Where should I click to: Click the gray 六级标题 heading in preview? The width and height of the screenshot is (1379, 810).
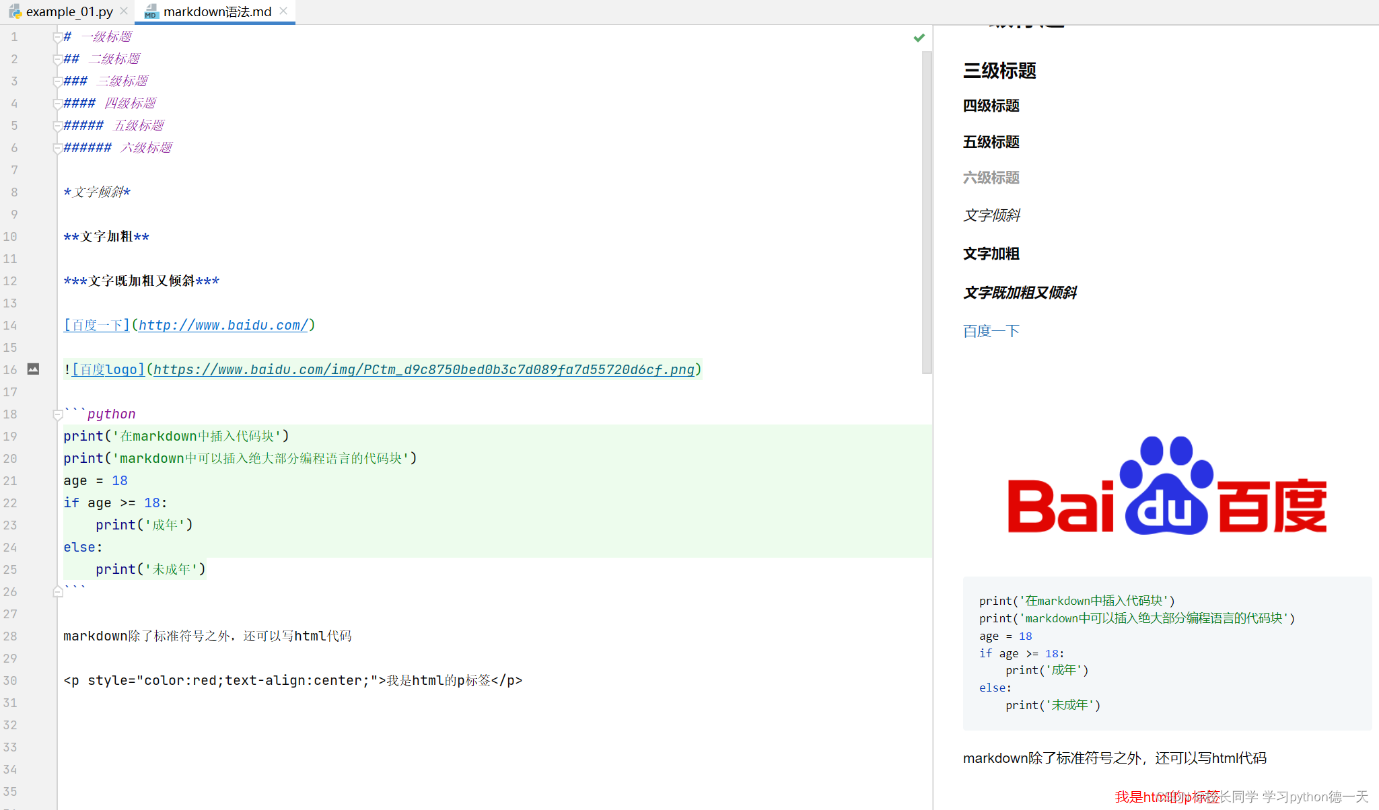991,178
